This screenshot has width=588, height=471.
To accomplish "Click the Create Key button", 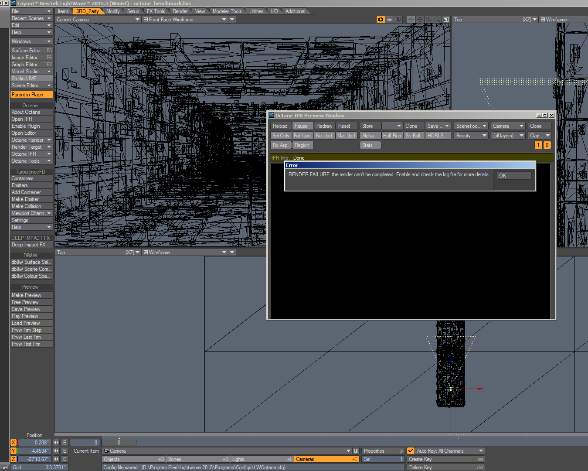I will 446,459.
